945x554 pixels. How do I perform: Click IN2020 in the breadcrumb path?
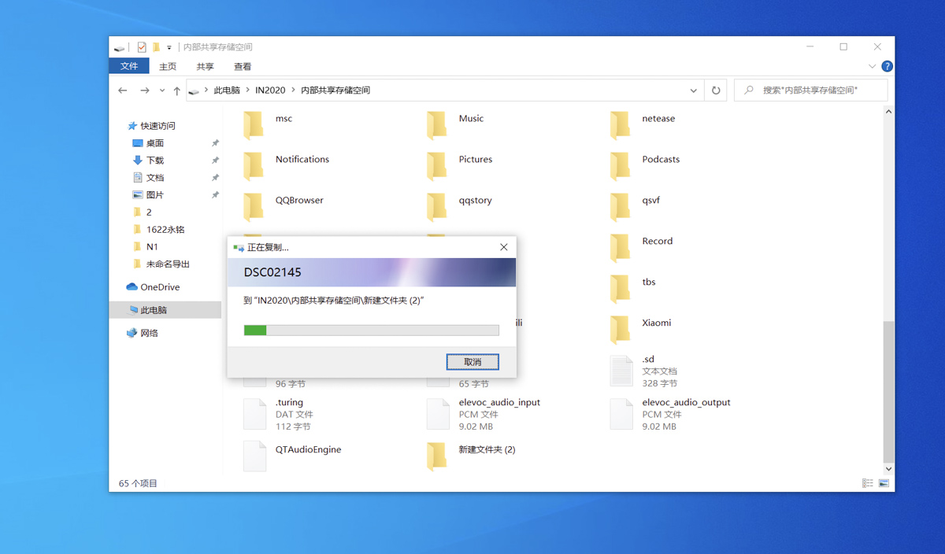point(270,90)
